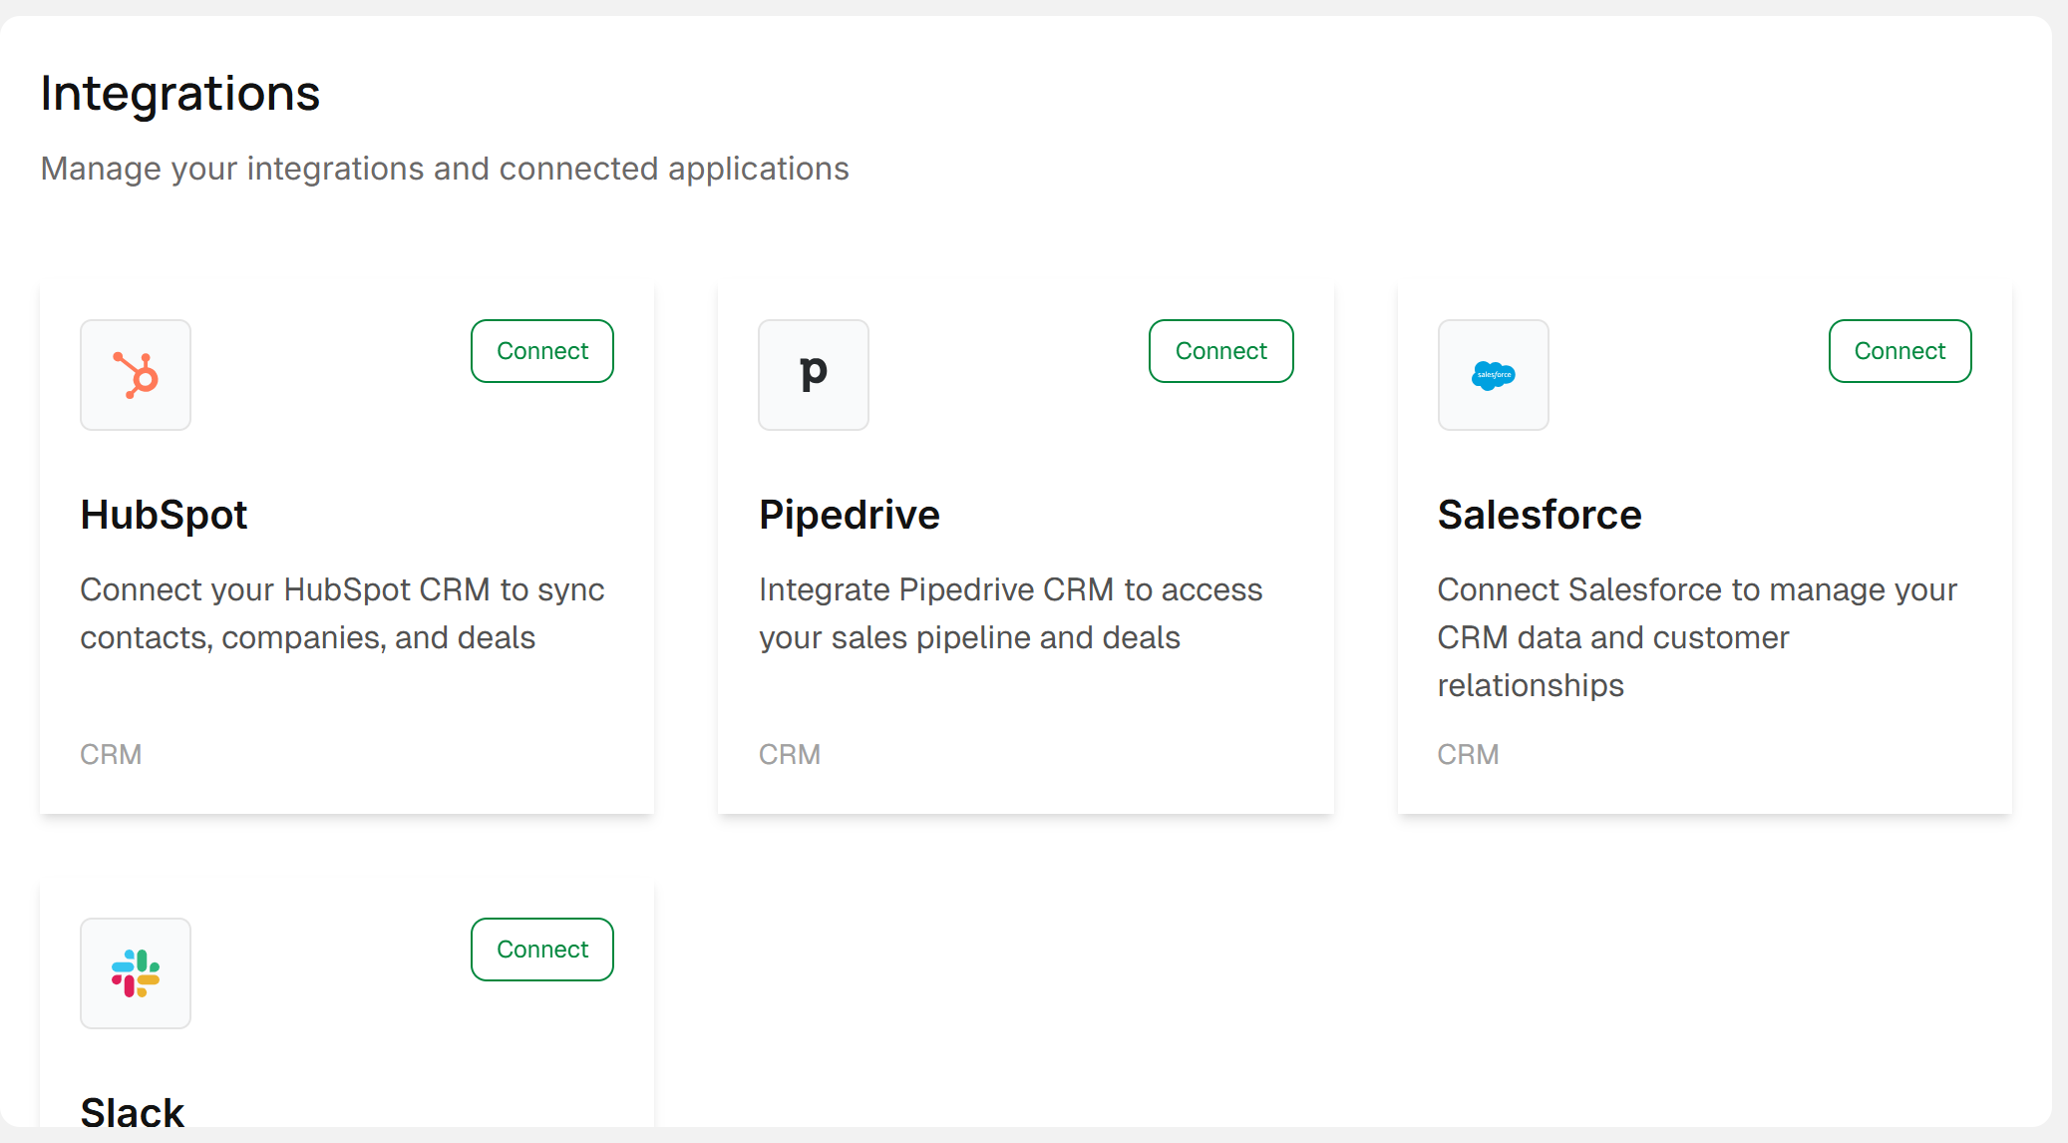Click the Manage your integrations subtitle
The image size is (2068, 1143).
coord(445,169)
